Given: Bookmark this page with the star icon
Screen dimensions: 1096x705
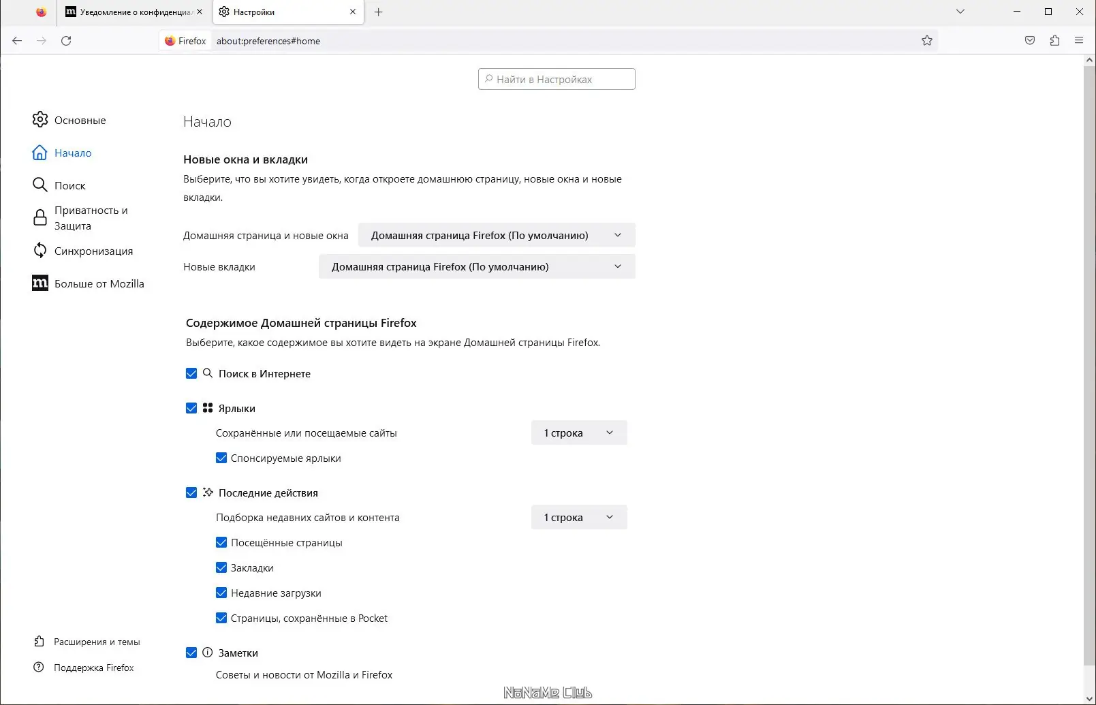Looking at the screenshot, I should pos(926,41).
